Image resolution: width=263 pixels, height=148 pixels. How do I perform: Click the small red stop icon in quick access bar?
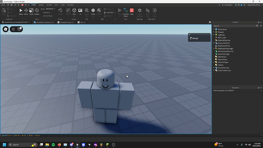tap(22, 5)
